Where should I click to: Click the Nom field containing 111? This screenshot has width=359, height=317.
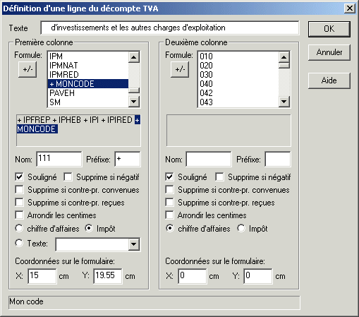pos(59,159)
